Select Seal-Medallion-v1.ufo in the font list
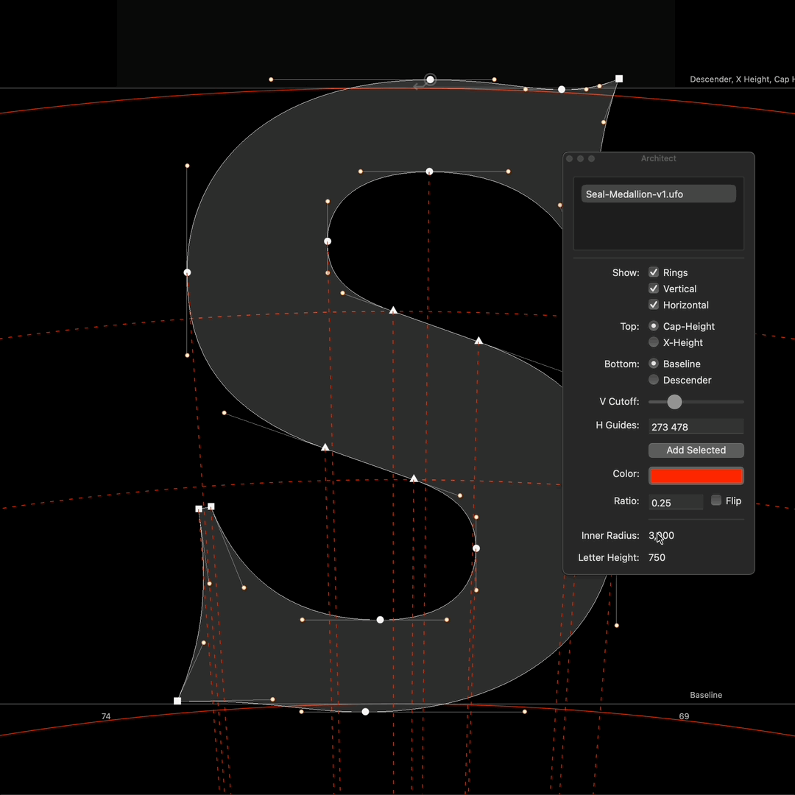Image resolution: width=795 pixels, height=795 pixels. point(658,194)
